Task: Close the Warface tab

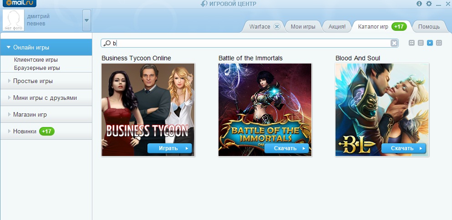Action: tap(277, 26)
